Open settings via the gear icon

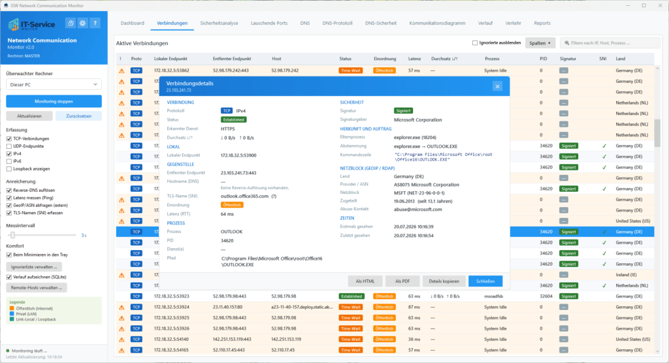pyautogui.click(x=83, y=24)
